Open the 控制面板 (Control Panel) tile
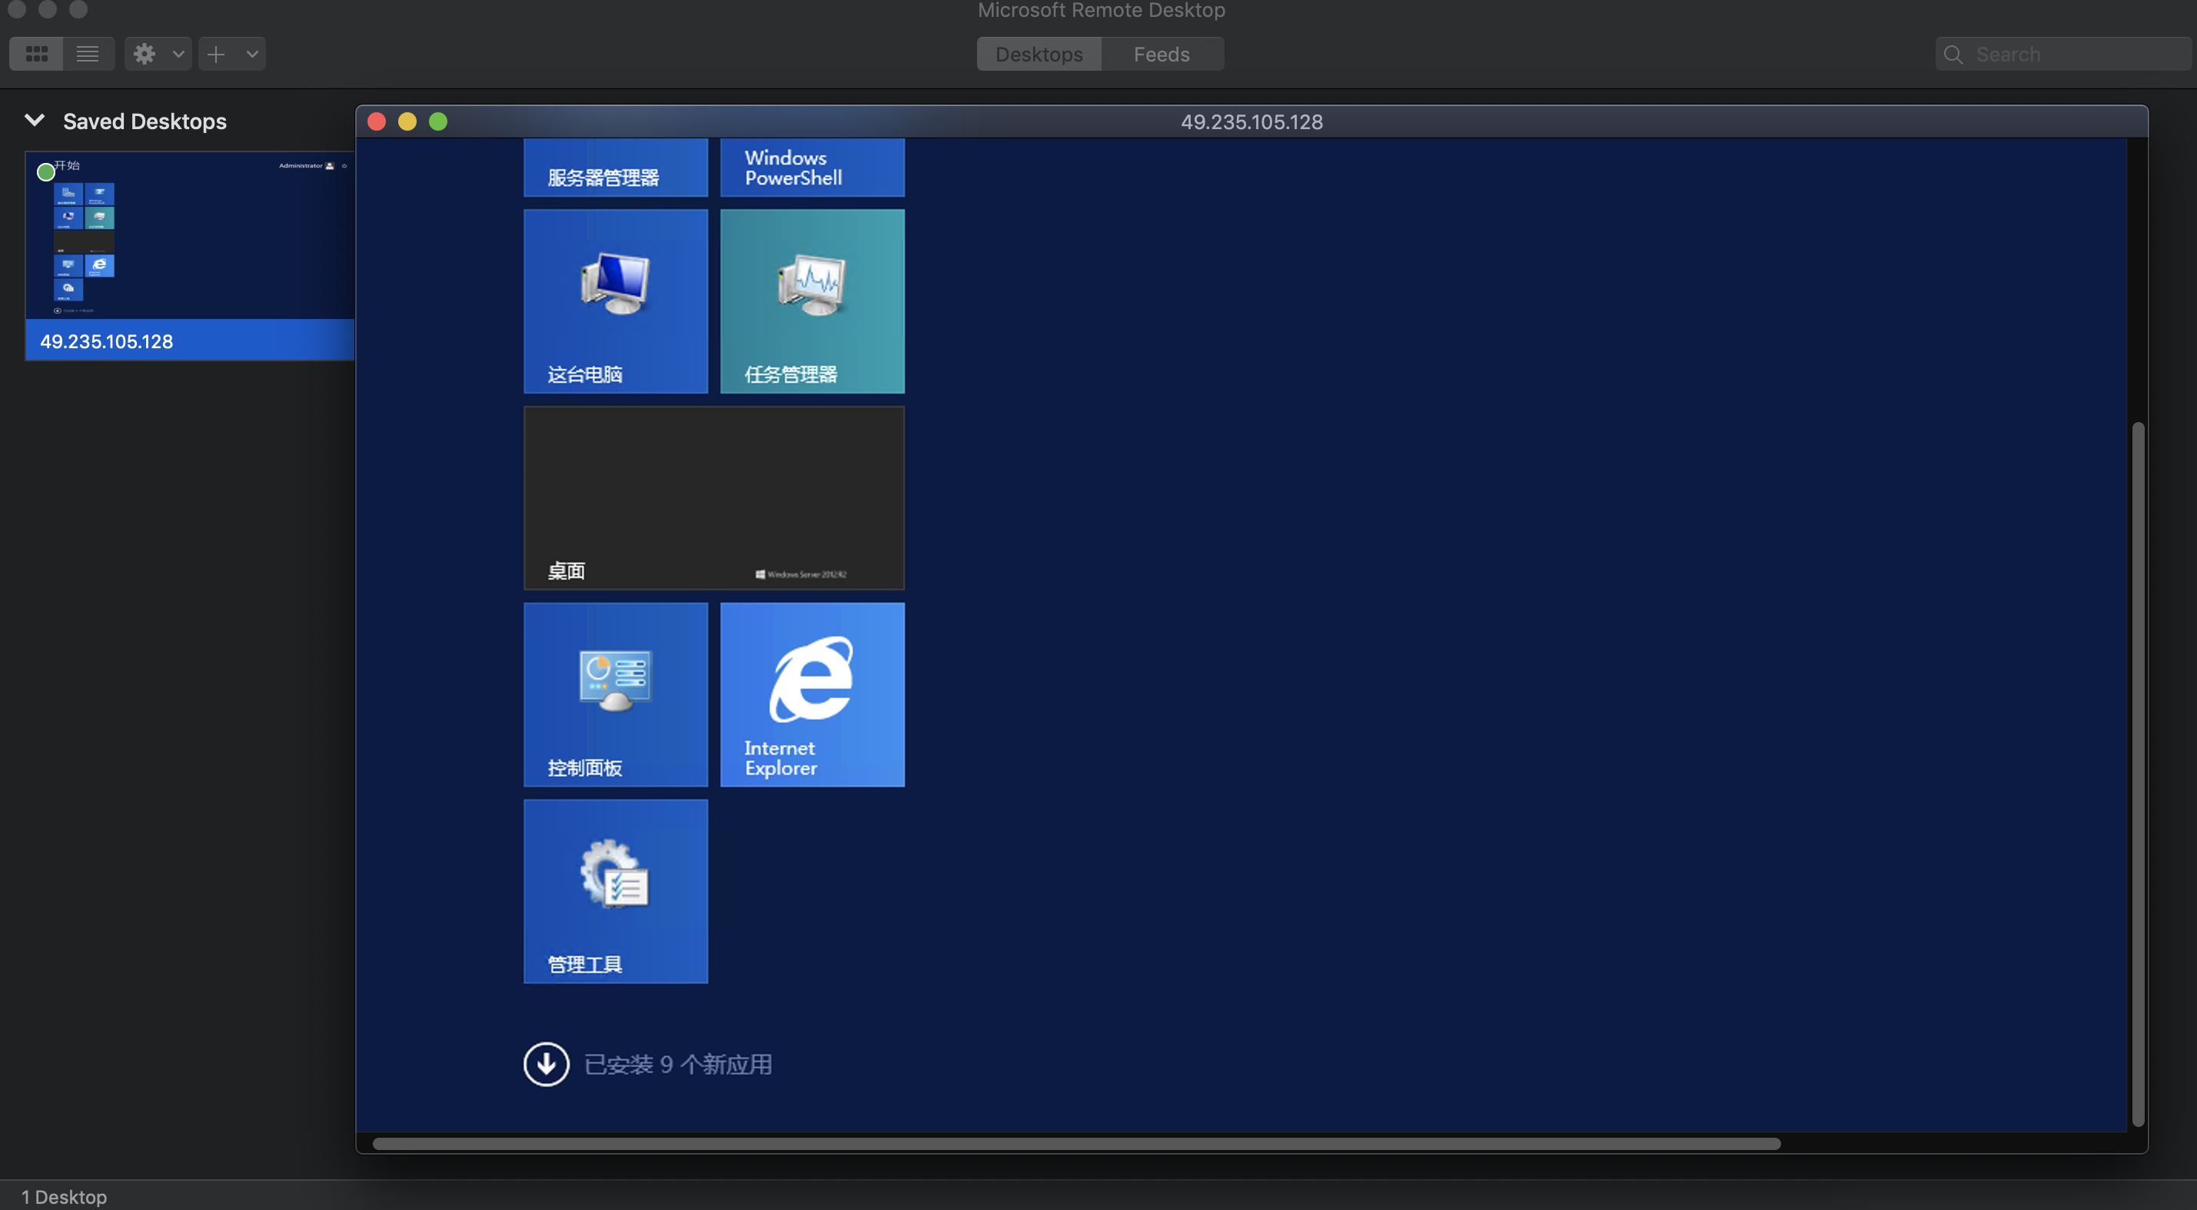This screenshot has width=2197, height=1210. coord(615,694)
